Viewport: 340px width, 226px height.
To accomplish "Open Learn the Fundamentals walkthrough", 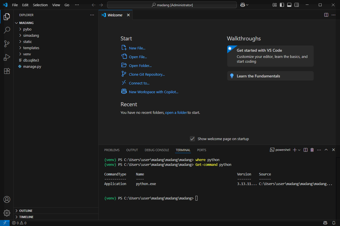I will pos(270,76).
